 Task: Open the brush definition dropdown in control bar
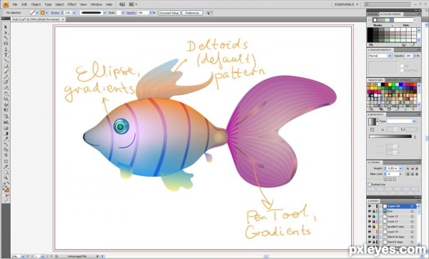[104, 13]
